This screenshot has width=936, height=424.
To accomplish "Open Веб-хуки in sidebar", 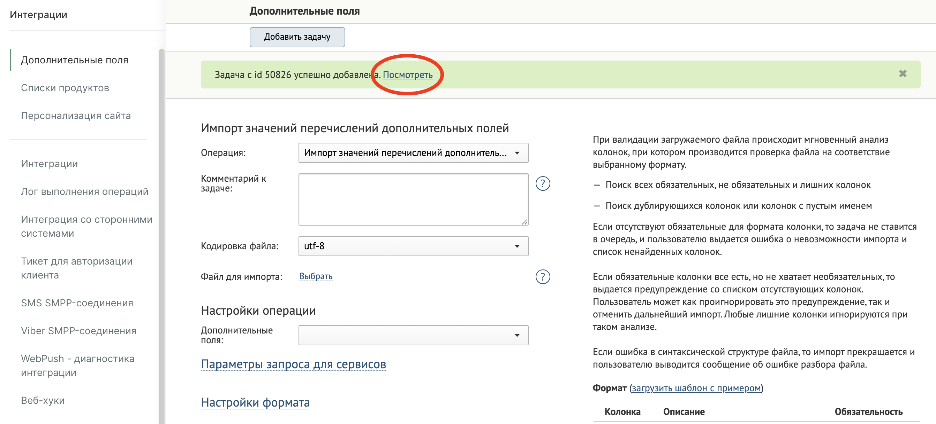I will (x=43, y=400).
